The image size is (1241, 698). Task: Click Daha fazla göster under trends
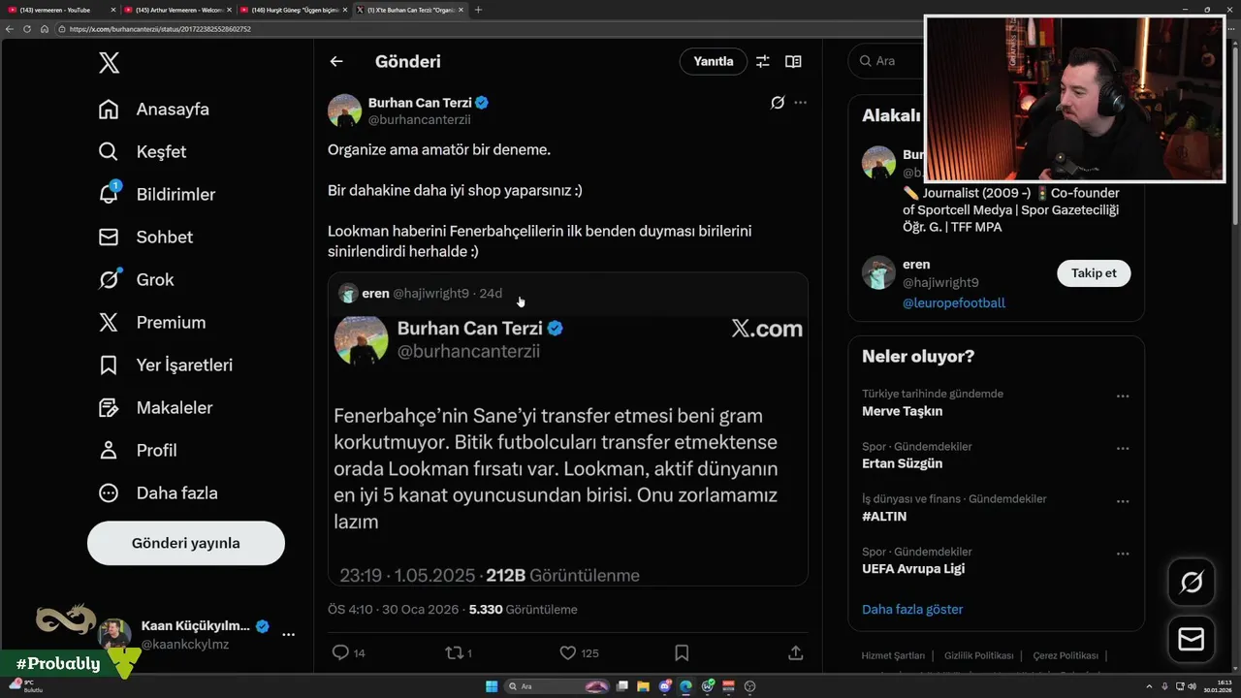click(x=912, y=610)
